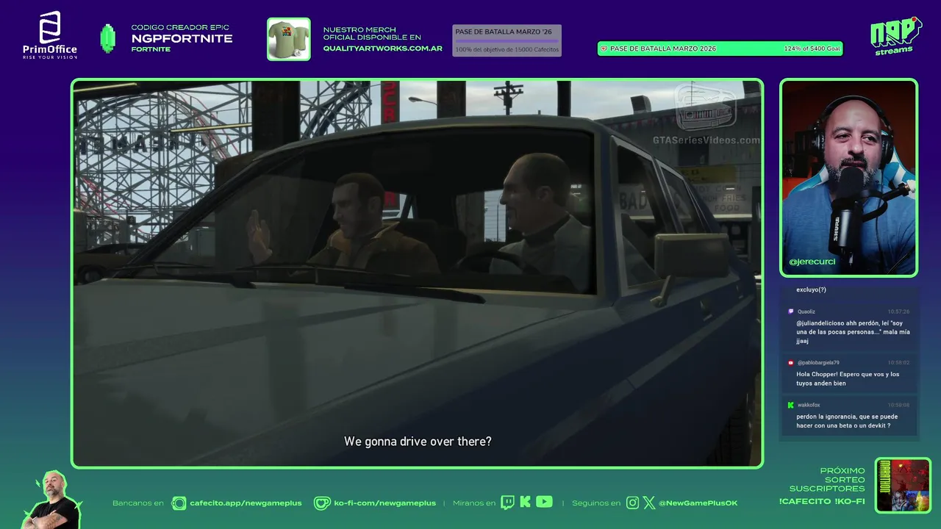Click "Bancanos en" label
The image size is (941, 529).
138,503
